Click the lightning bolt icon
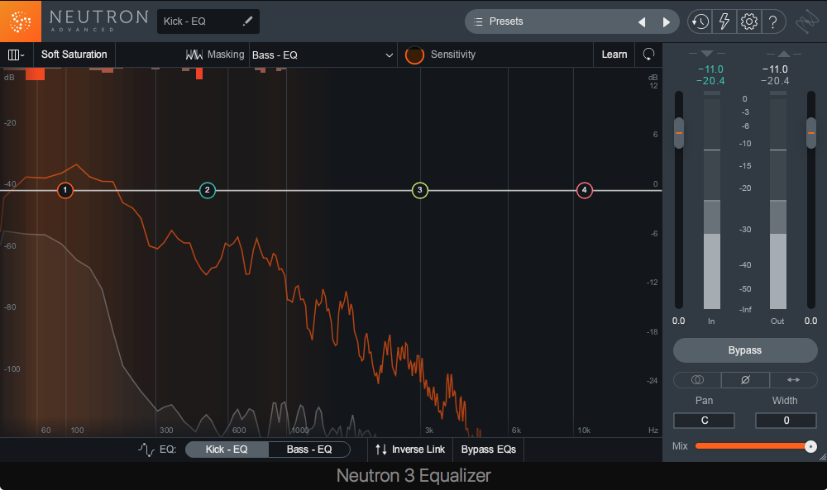 pos(724,21)
